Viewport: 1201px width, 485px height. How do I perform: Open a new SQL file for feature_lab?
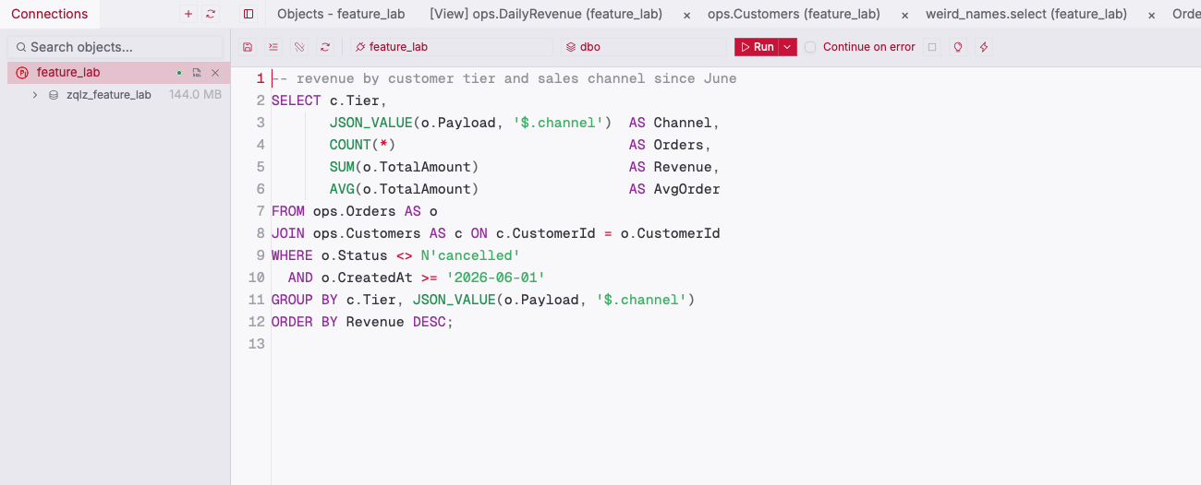(197, 73)
